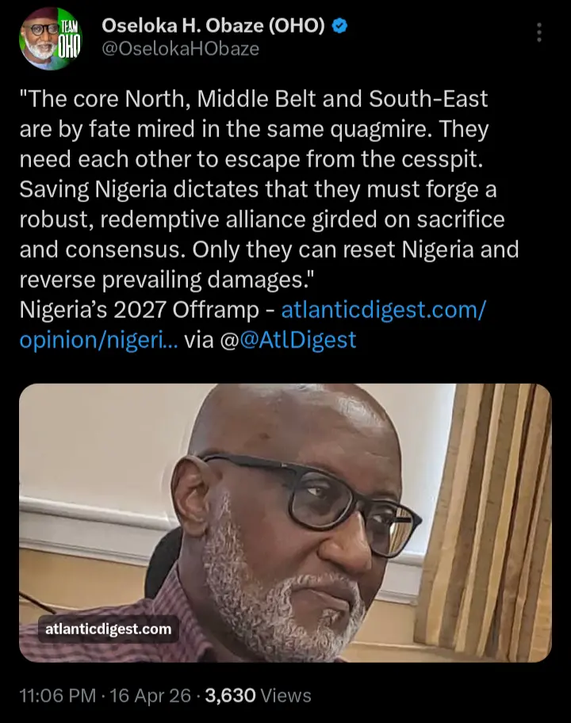Image resolution: width=571 pixels, height=723 pixels.
Task: Click the blue verified checkmark badge
Action: point(340,26)
